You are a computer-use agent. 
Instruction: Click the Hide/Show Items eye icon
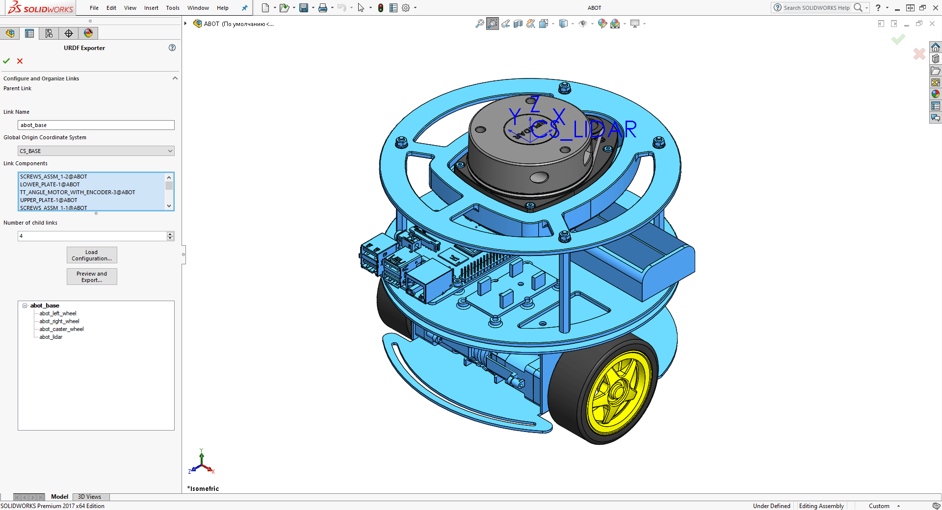click(583, 24)
